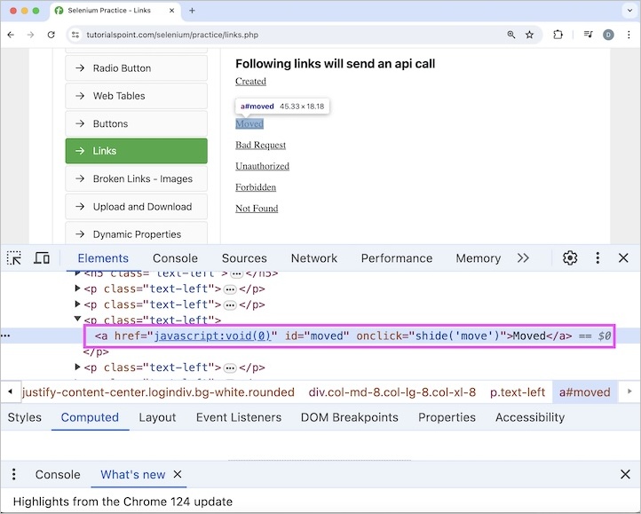Open DevTools settings gear
Viewport: 641px width, 514px height.
570,258
